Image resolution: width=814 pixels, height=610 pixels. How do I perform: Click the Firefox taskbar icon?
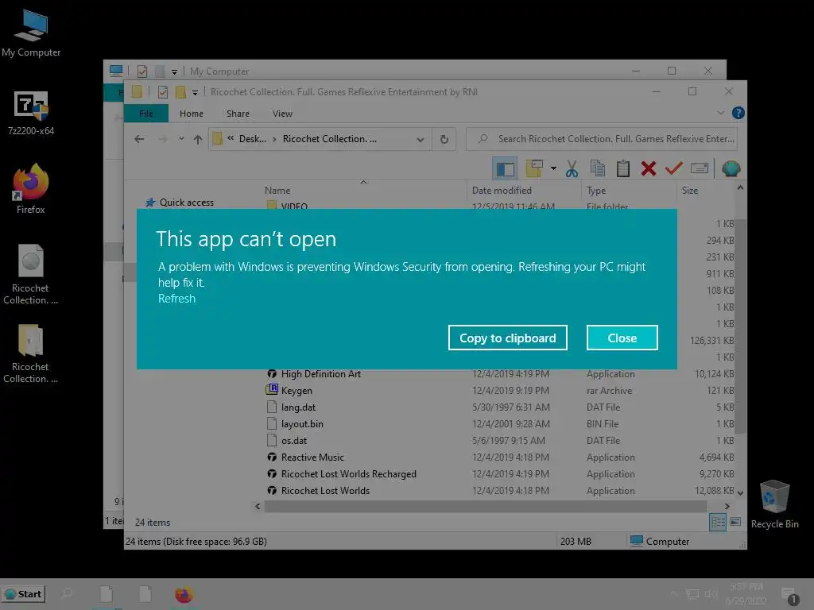click(x=184, y=594)
